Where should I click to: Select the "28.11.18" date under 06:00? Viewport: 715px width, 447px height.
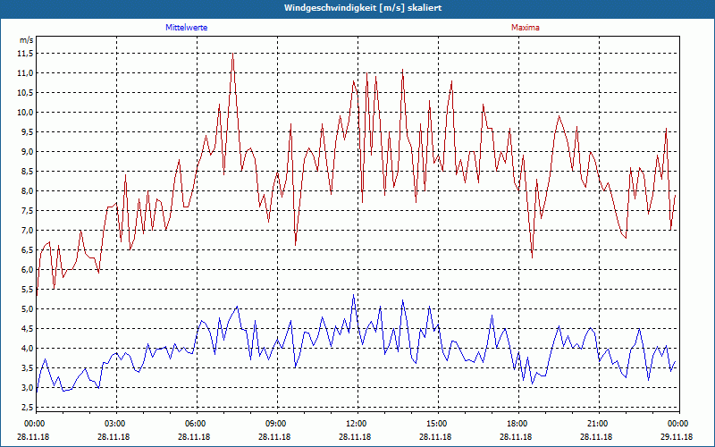[x=194, y=436]
